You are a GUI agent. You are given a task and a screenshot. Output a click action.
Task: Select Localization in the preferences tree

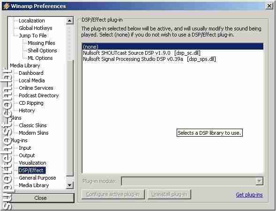[x=32, y=21]
